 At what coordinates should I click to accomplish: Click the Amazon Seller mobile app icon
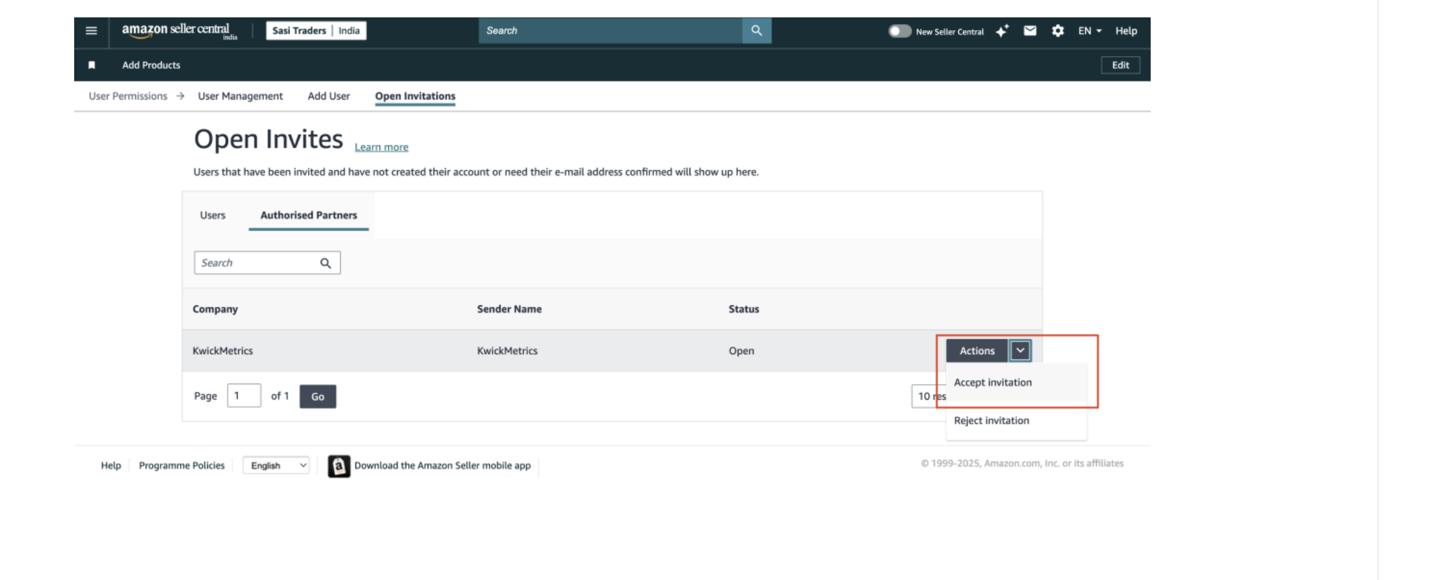click(339, 466)
